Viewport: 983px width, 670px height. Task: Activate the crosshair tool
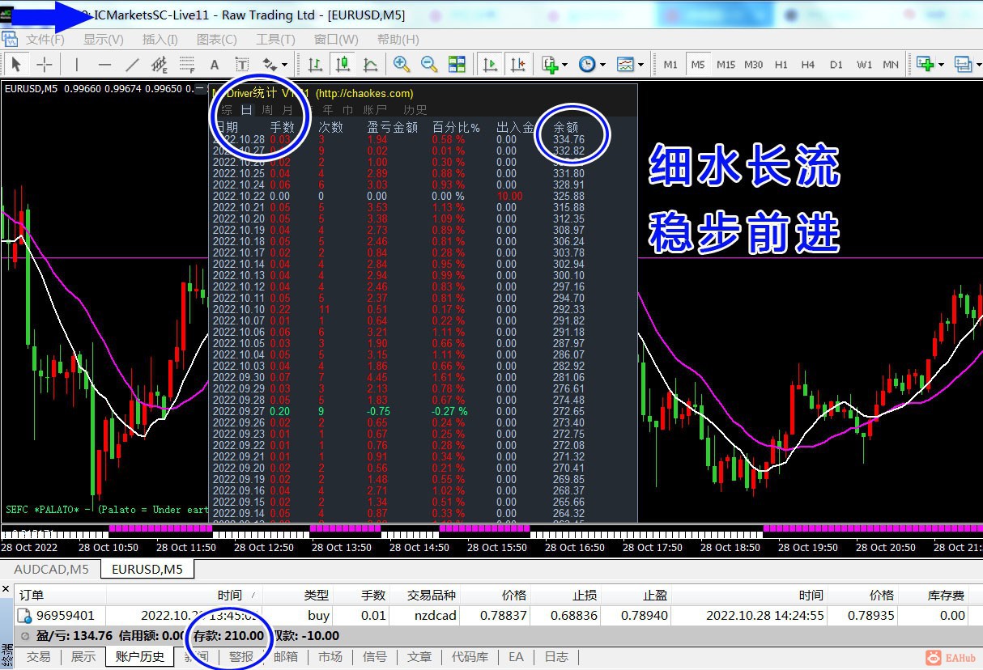click(45, 65)
